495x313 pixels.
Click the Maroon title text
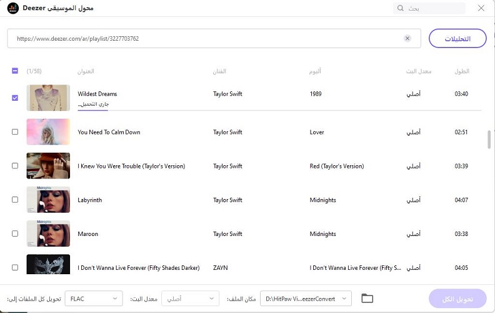point(87,234)
